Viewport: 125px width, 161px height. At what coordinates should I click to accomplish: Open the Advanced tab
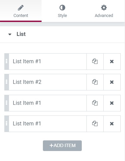(x=104, y=11)
